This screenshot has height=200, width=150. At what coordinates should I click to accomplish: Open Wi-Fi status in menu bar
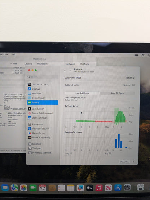[x=143, y=55]
